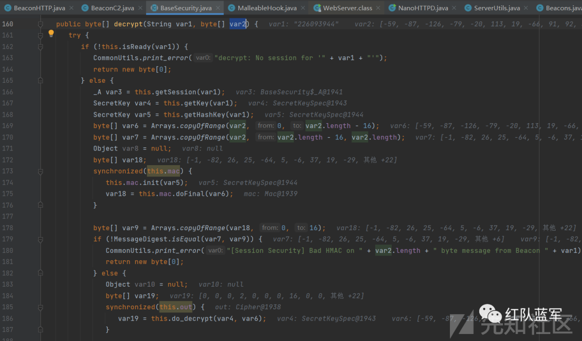Switch to the BeaconC2.java tab

pyautogui.click(x=113, y=8)
